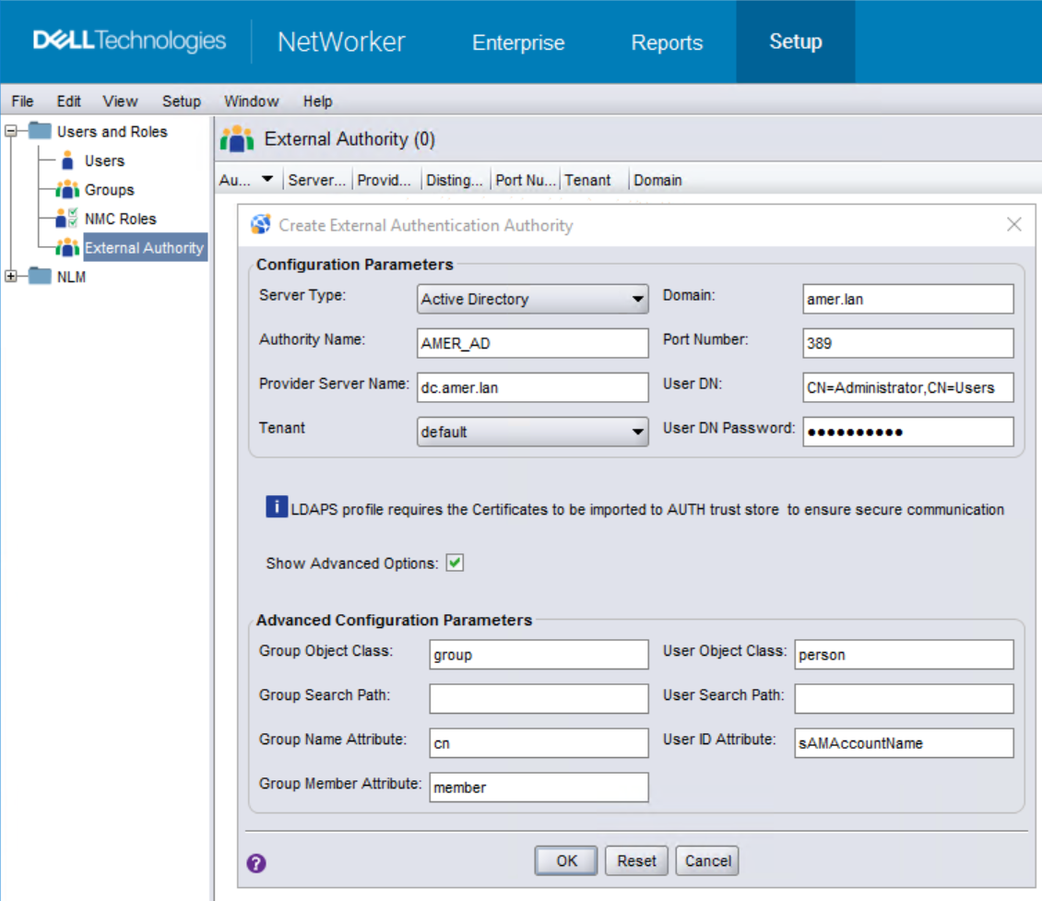The image size is (1042, 901).
Task: Click the Reset button
Action: click(x=636, y=860)
